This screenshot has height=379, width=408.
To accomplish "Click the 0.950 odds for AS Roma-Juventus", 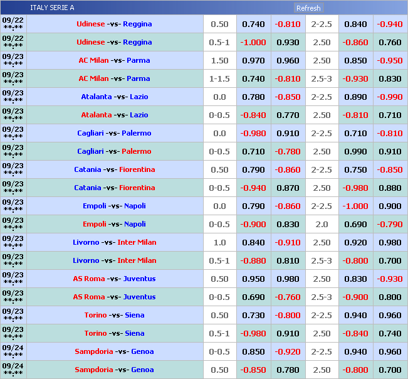I will (253, 279).
